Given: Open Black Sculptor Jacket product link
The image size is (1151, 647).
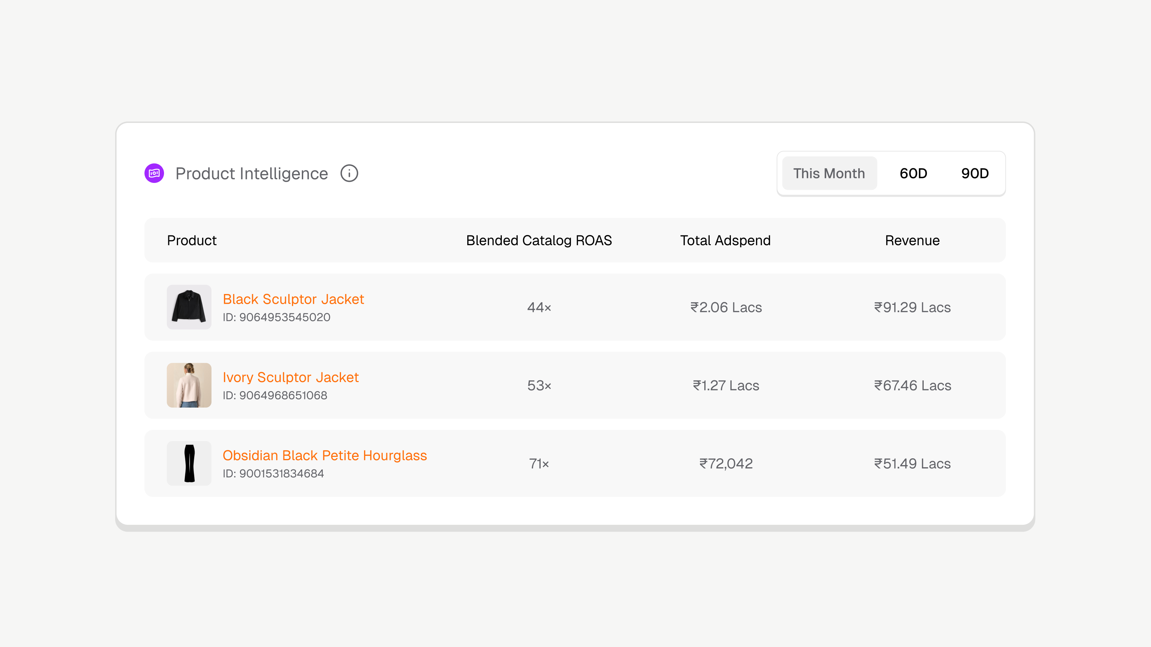Looking at the screenshot, I should pyautogui.click(x=293, y=299).
